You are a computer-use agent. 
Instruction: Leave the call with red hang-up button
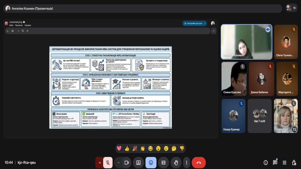pos(199,162)
